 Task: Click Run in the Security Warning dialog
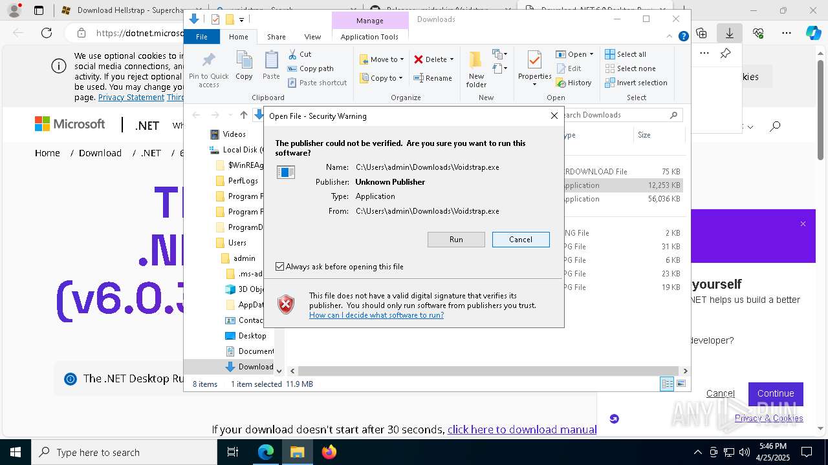[x=456, y=240]
